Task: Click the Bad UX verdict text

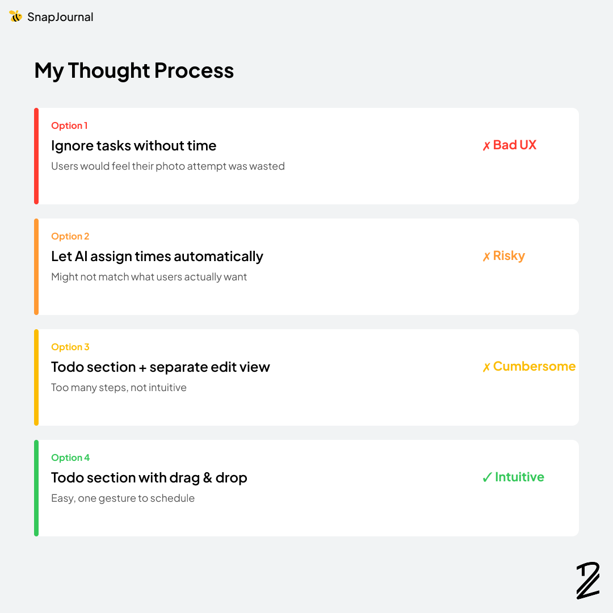Action: point(514,145)
